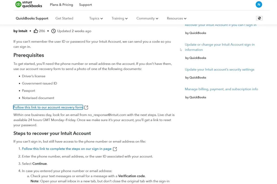Follow link to complete steps on sign-in page

pyautogui.click(x=67, y=149)
